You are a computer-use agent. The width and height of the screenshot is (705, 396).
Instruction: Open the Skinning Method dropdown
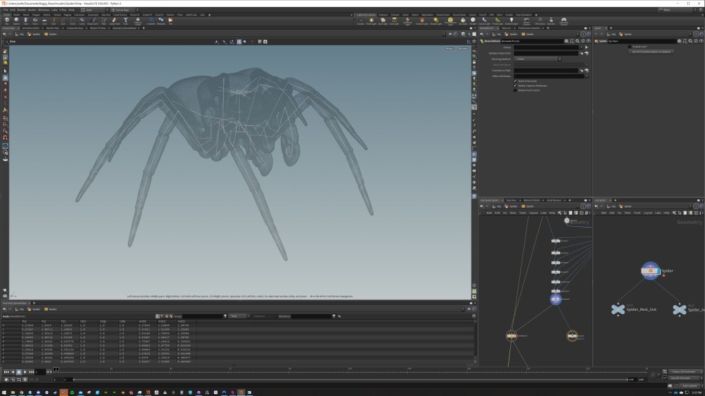coord(537,59)
